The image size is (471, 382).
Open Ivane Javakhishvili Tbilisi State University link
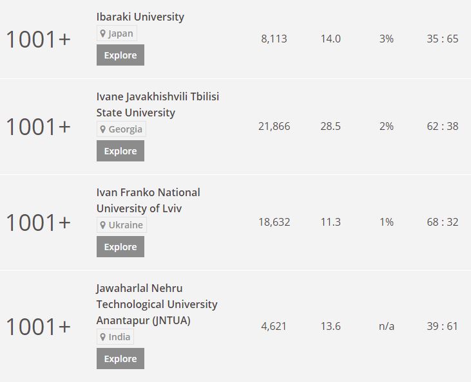click(158, 104)
